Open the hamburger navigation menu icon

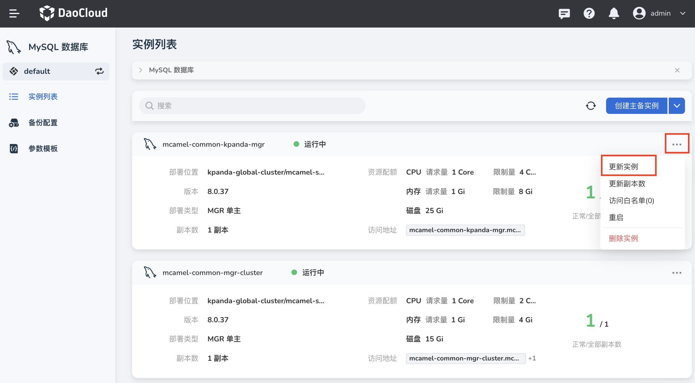click(14, 13)
